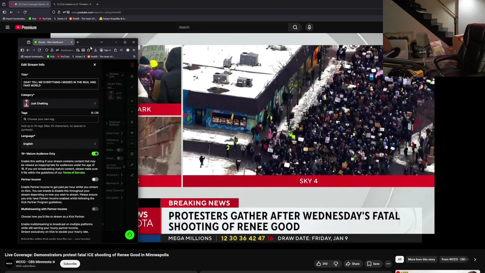The image size is (485, 273).
Task: Search YouTube with voice microphone
Action: [x=309, y=27]
